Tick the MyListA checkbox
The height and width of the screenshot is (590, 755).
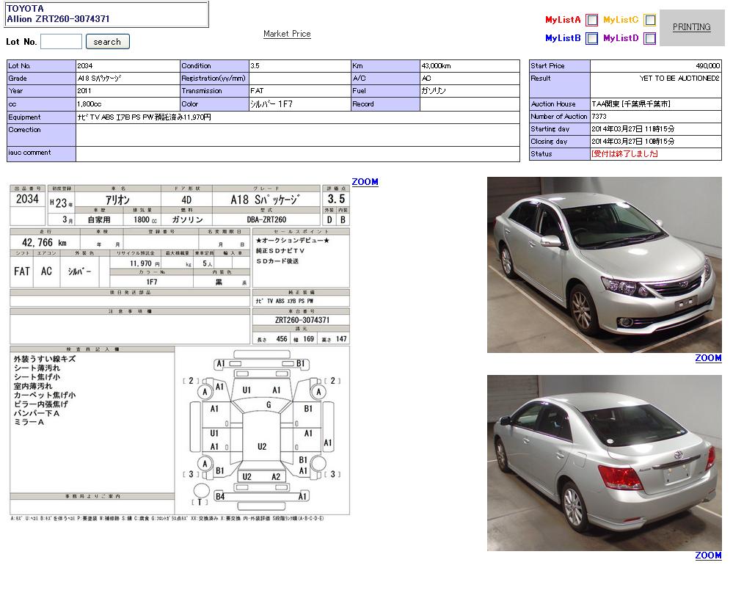(x=591, y=21)
